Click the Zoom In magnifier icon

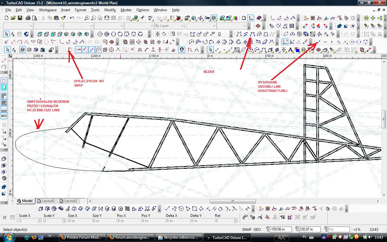coord(87,18)
